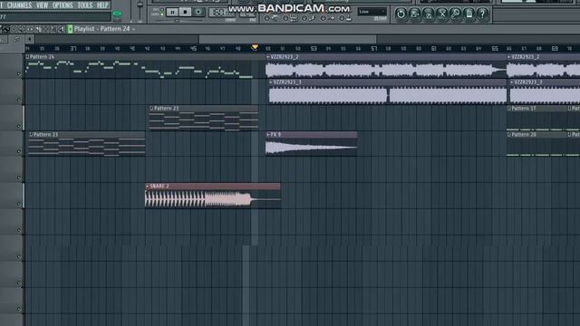Screen dimensions: 580x326
Task: Click the note icon below playlist toolbar
Action: 16,39
